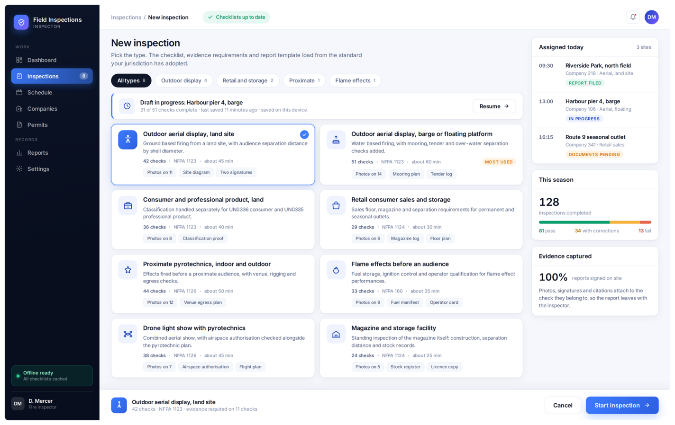
Task: Click the DOCUMENTS PENDING status tag
Action: coord(594,154)
